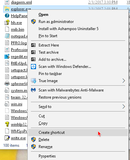Image resolution: width=130 pixels, height=160 pixels.
Task: Open the win.ini file link
Action: (16, 104)
